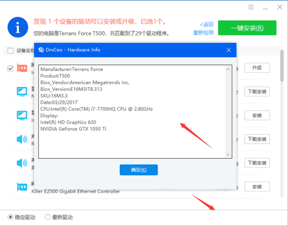
Task: Click the 下载安装 button in first display row
Action: (257, 91)
